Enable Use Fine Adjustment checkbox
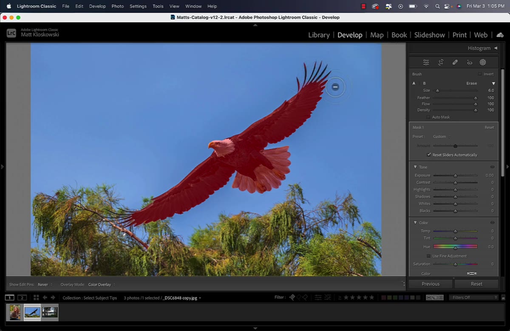Image resolution: width=510 pixels, height=331 pixels. click(x=428, y=256)
